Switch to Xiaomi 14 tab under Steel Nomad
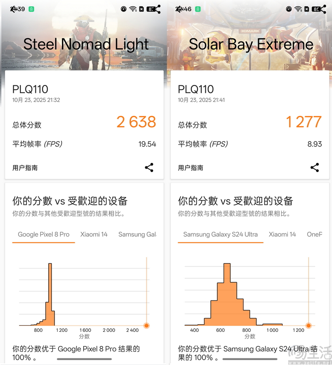The height and width of the screenshot is (365, 332). coord(94,234)
